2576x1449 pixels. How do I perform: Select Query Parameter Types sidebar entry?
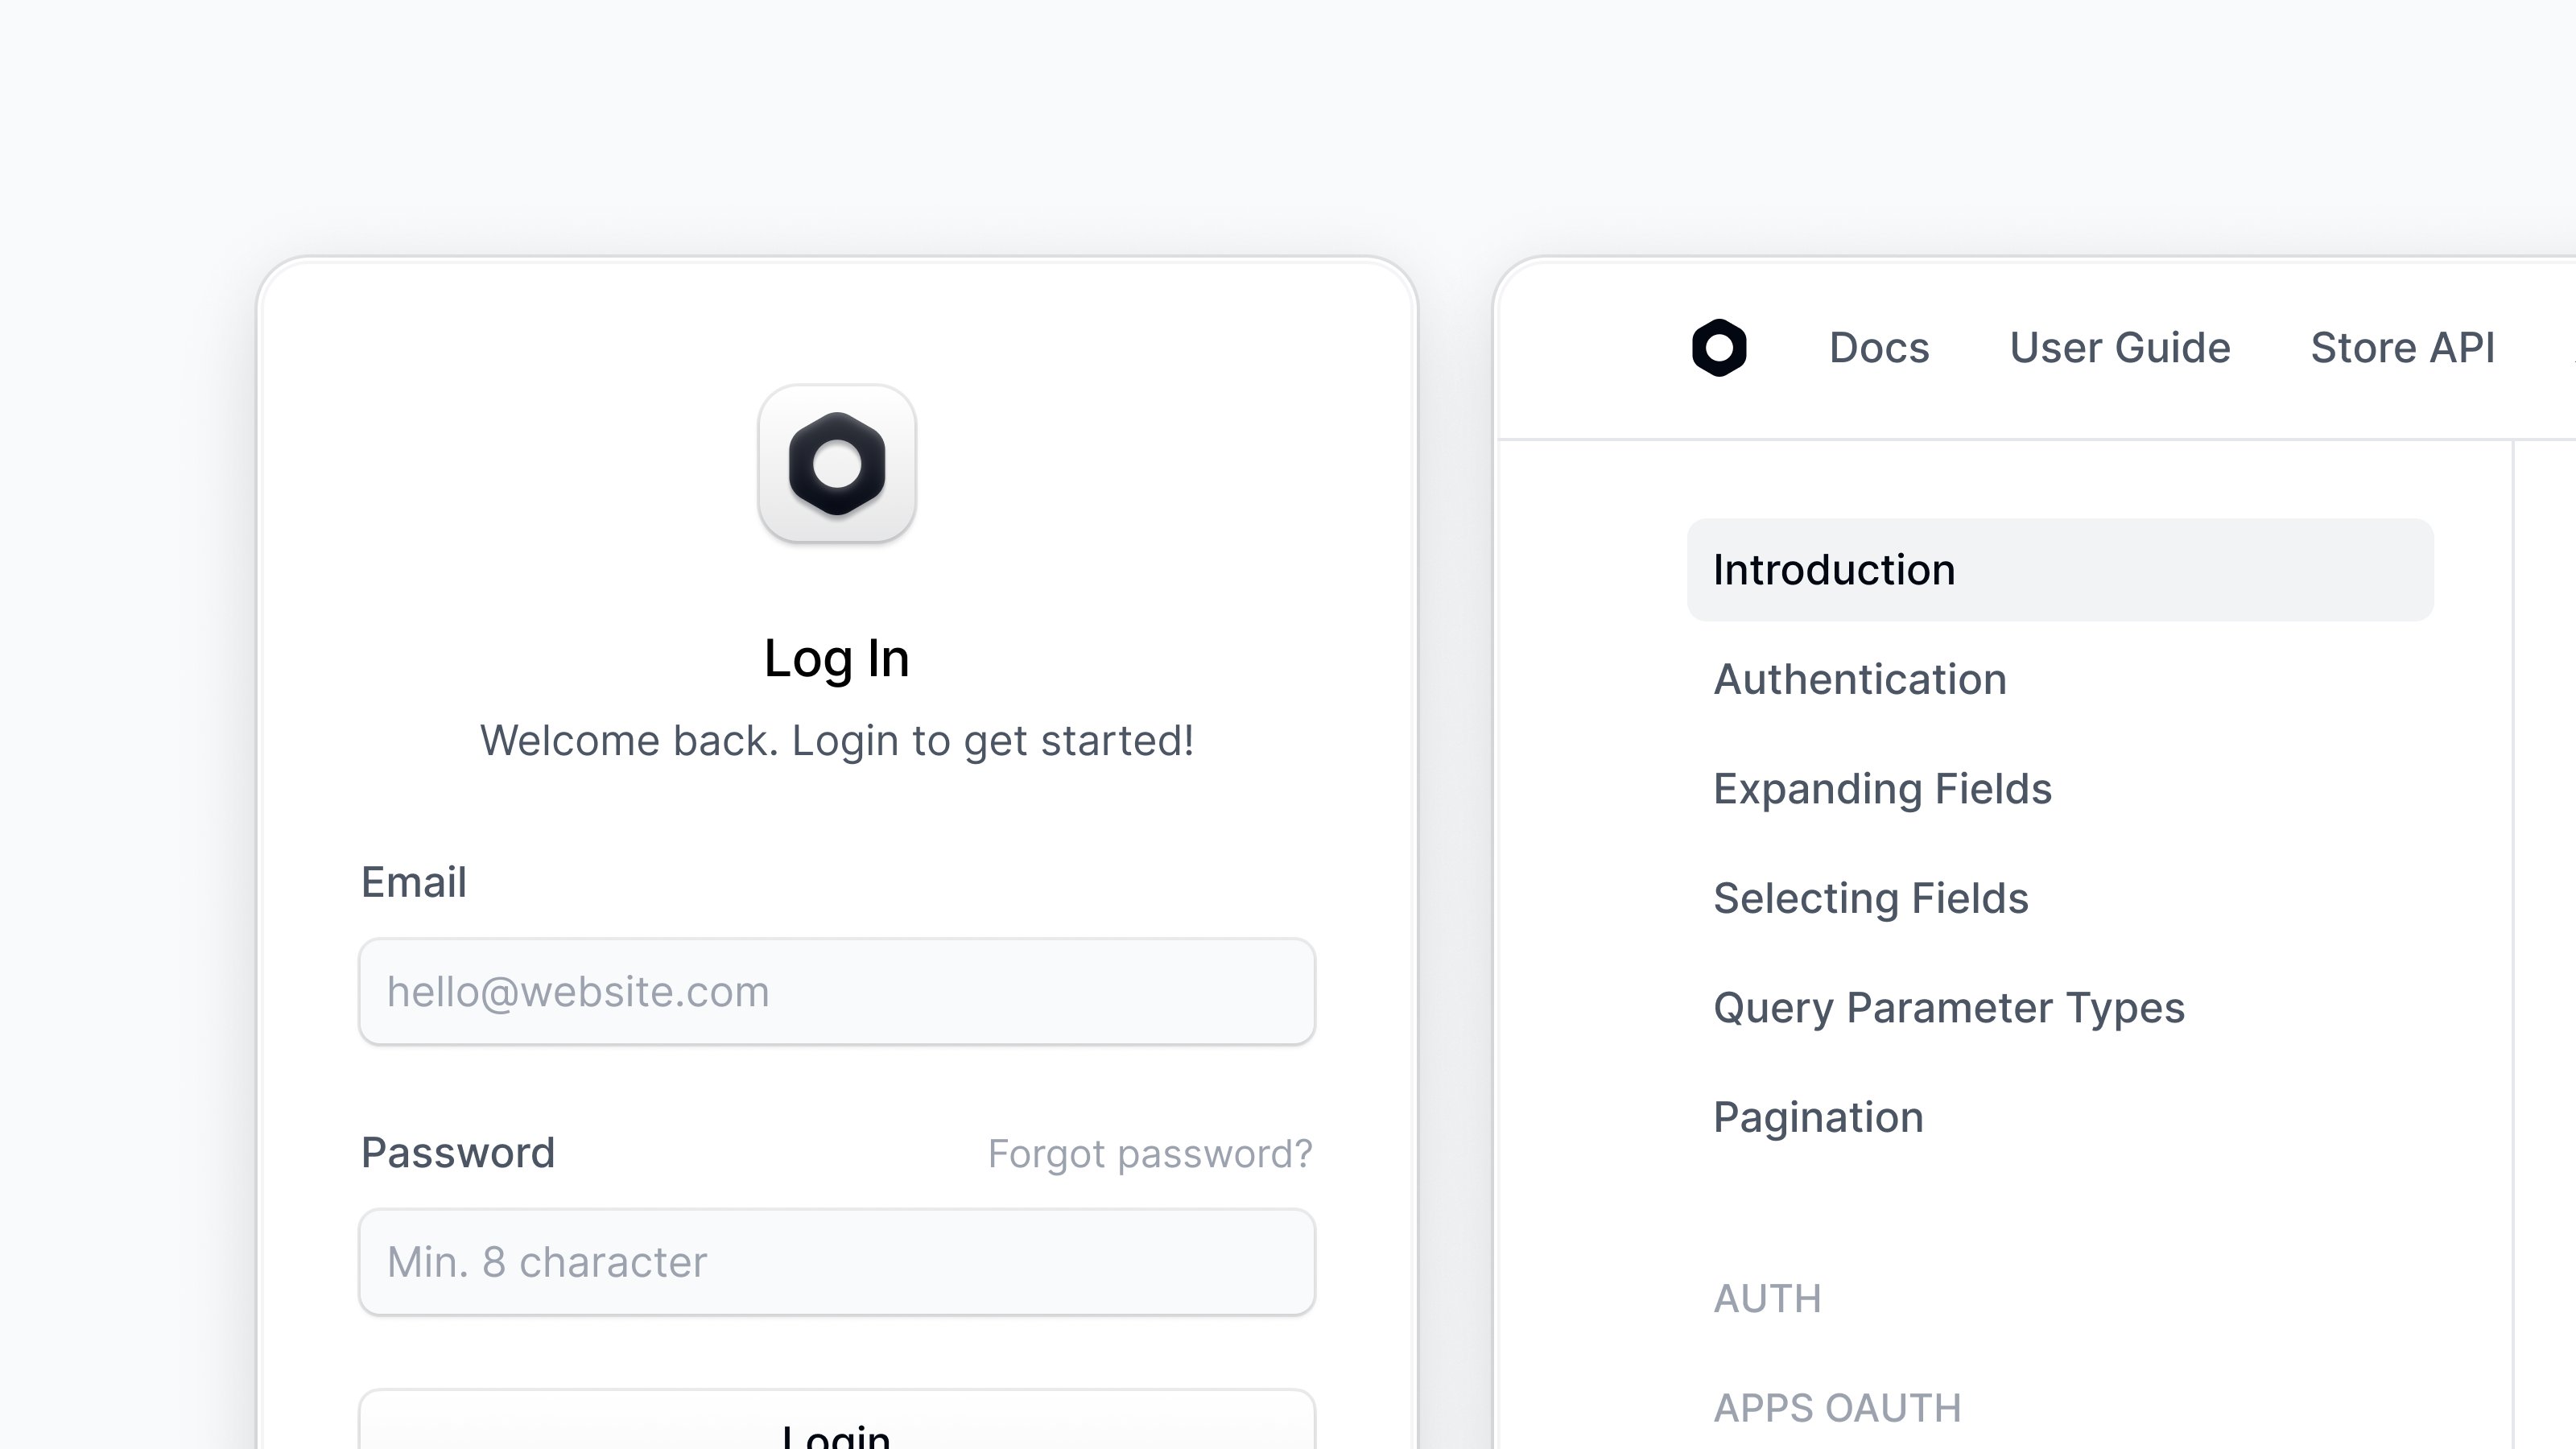coord(1949,1008)
